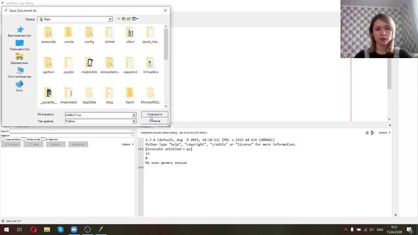Open Zoom from taskbar
This screenshot has height=235, width=418.
point(74,229)
